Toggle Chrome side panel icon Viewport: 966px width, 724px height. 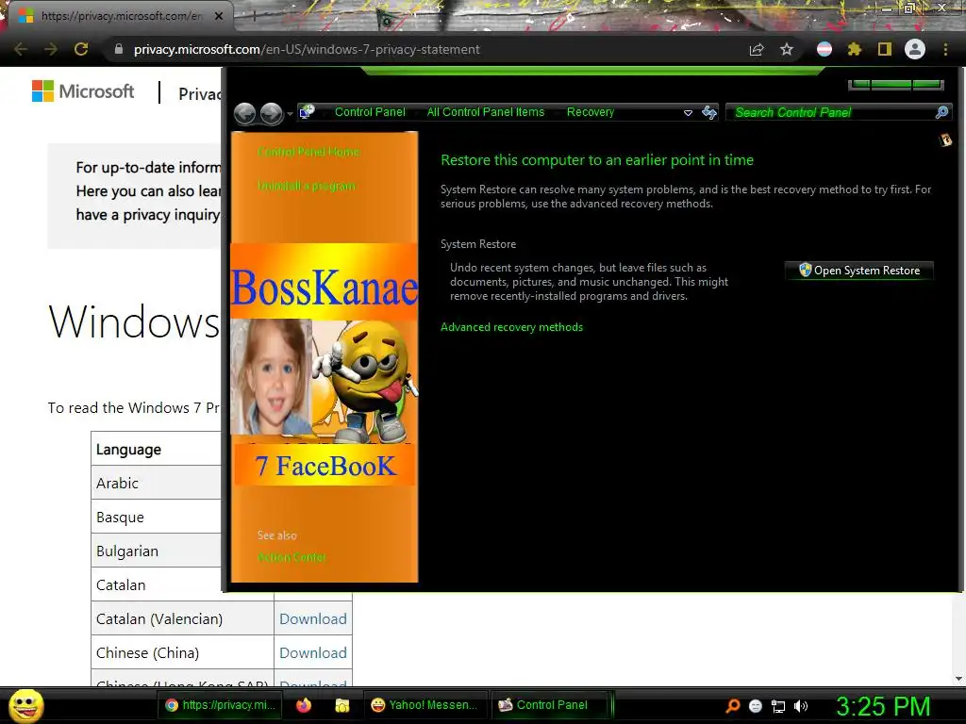[885, 49]
